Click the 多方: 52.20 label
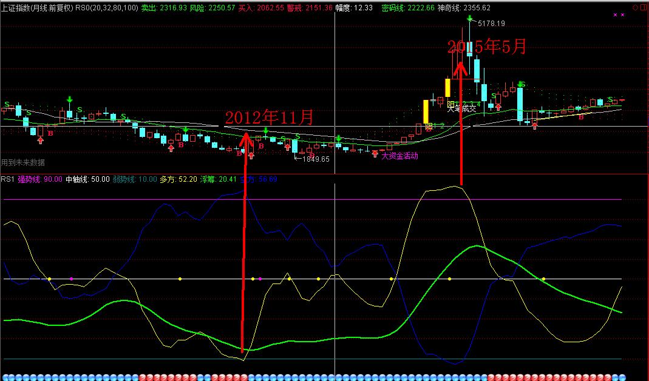 (x=178, y=179)
